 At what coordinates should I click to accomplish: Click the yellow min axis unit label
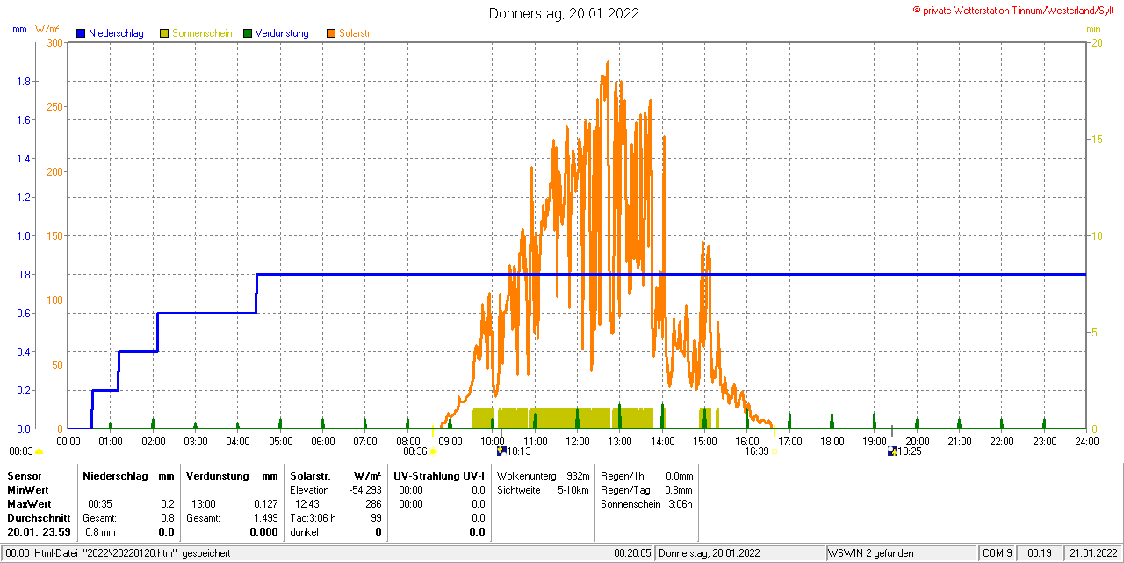(1093, 29)
